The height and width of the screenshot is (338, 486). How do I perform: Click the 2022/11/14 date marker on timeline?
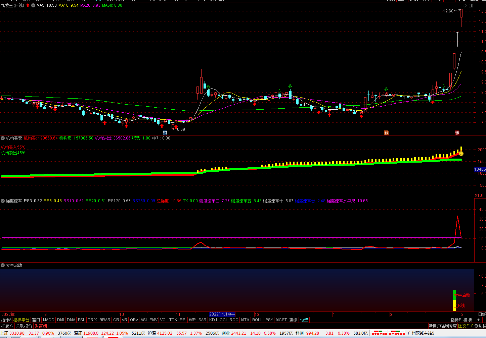222,314
